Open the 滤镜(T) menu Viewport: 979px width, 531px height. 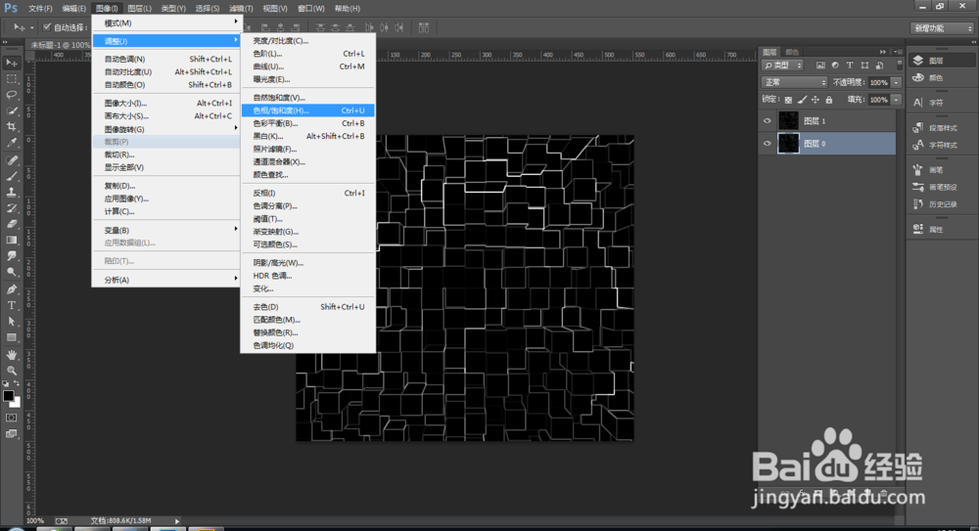[x=241, y=8]
